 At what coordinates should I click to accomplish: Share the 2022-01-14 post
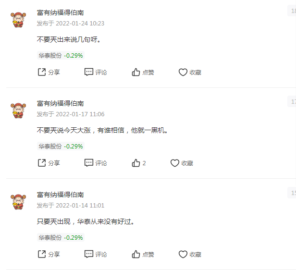point(49,254)
